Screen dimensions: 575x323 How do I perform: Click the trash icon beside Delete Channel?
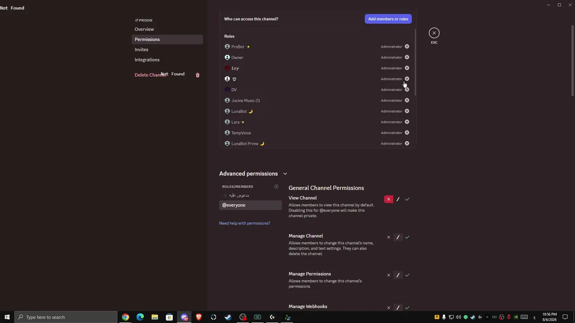pos(198,75)
